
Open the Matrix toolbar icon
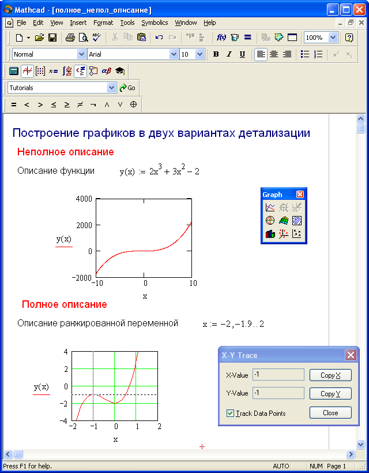click(40, 71)
